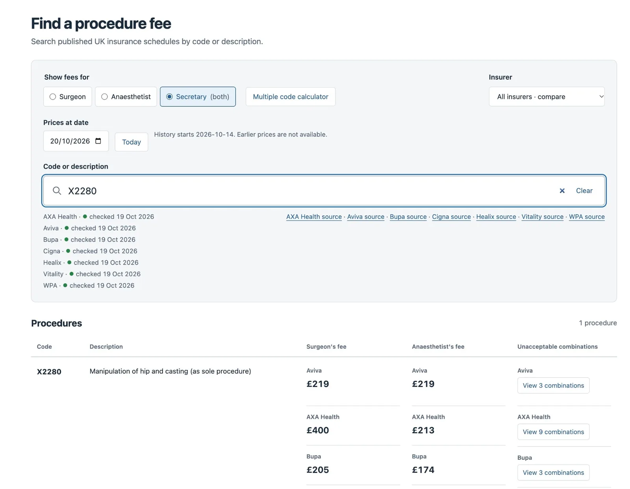The image size is (630, 489).
Task: Open the WPA source link
Action: pos(587,217)
